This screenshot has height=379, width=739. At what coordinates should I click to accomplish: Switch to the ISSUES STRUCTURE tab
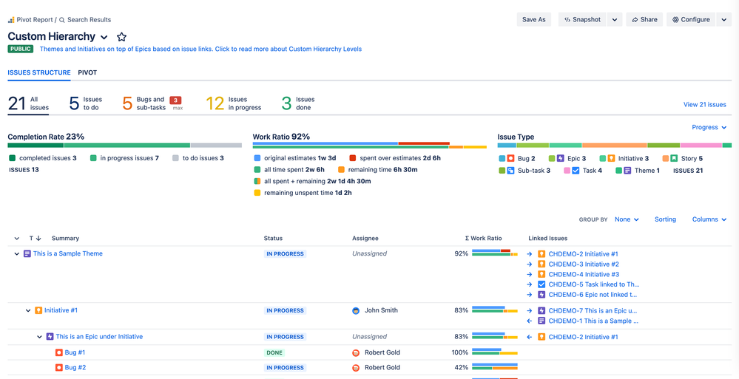point(39,72)
